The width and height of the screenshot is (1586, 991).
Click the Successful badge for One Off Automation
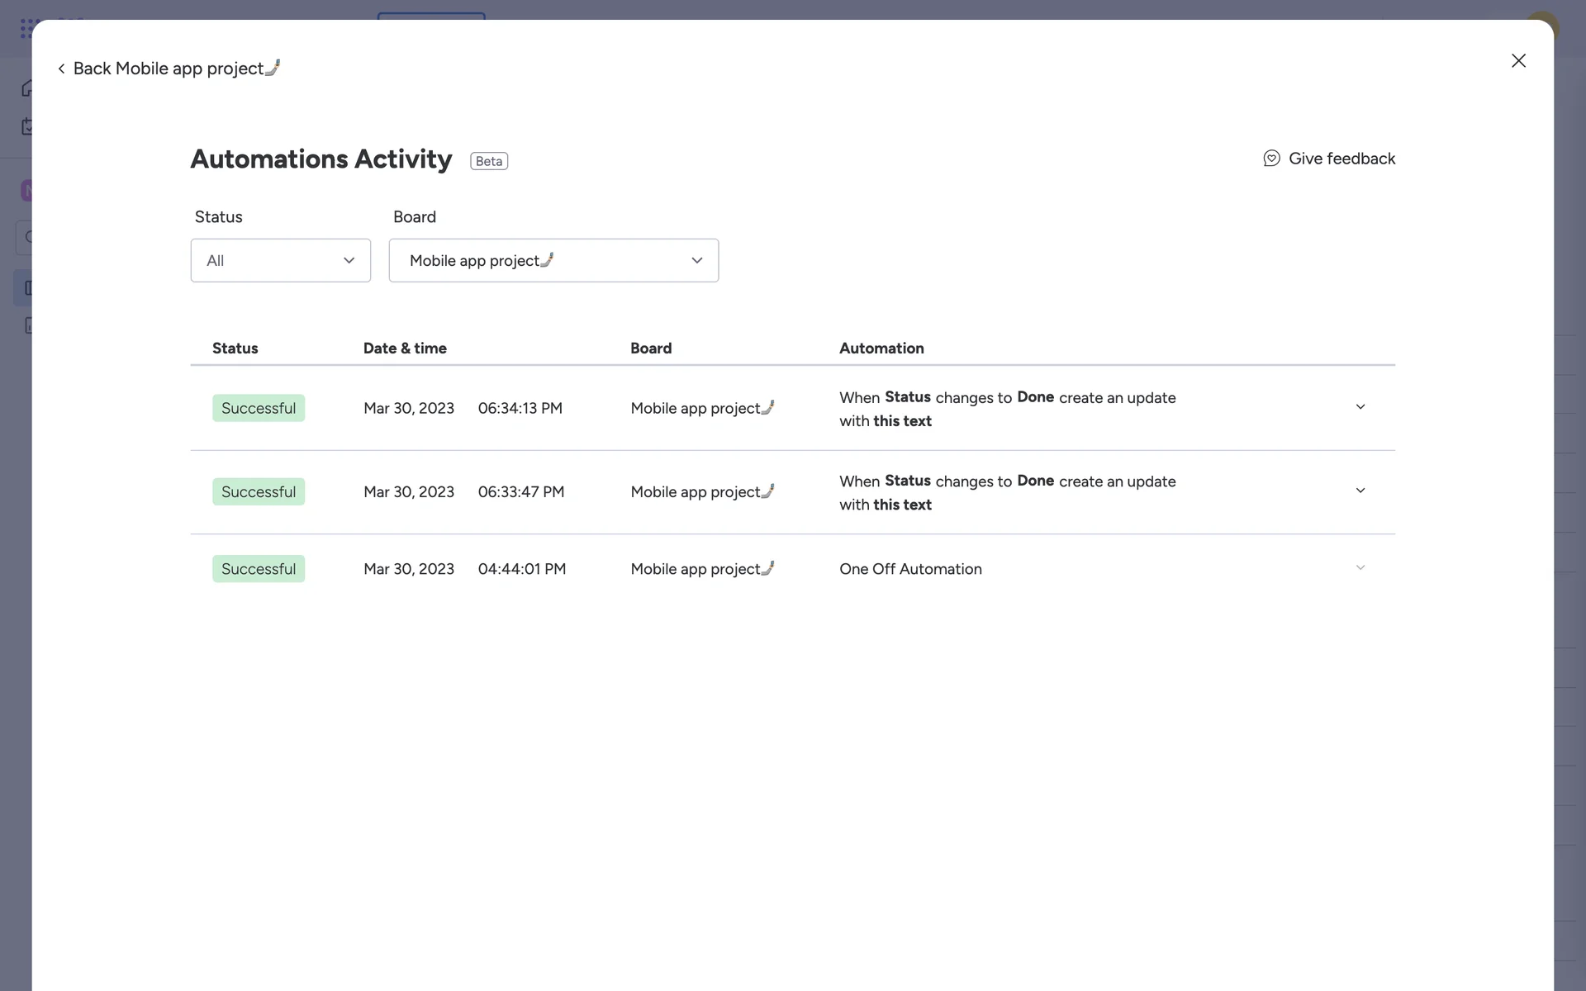[x=259, y=569]
